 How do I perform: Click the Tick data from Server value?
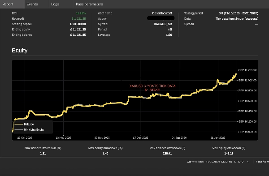tap(237, 18)
